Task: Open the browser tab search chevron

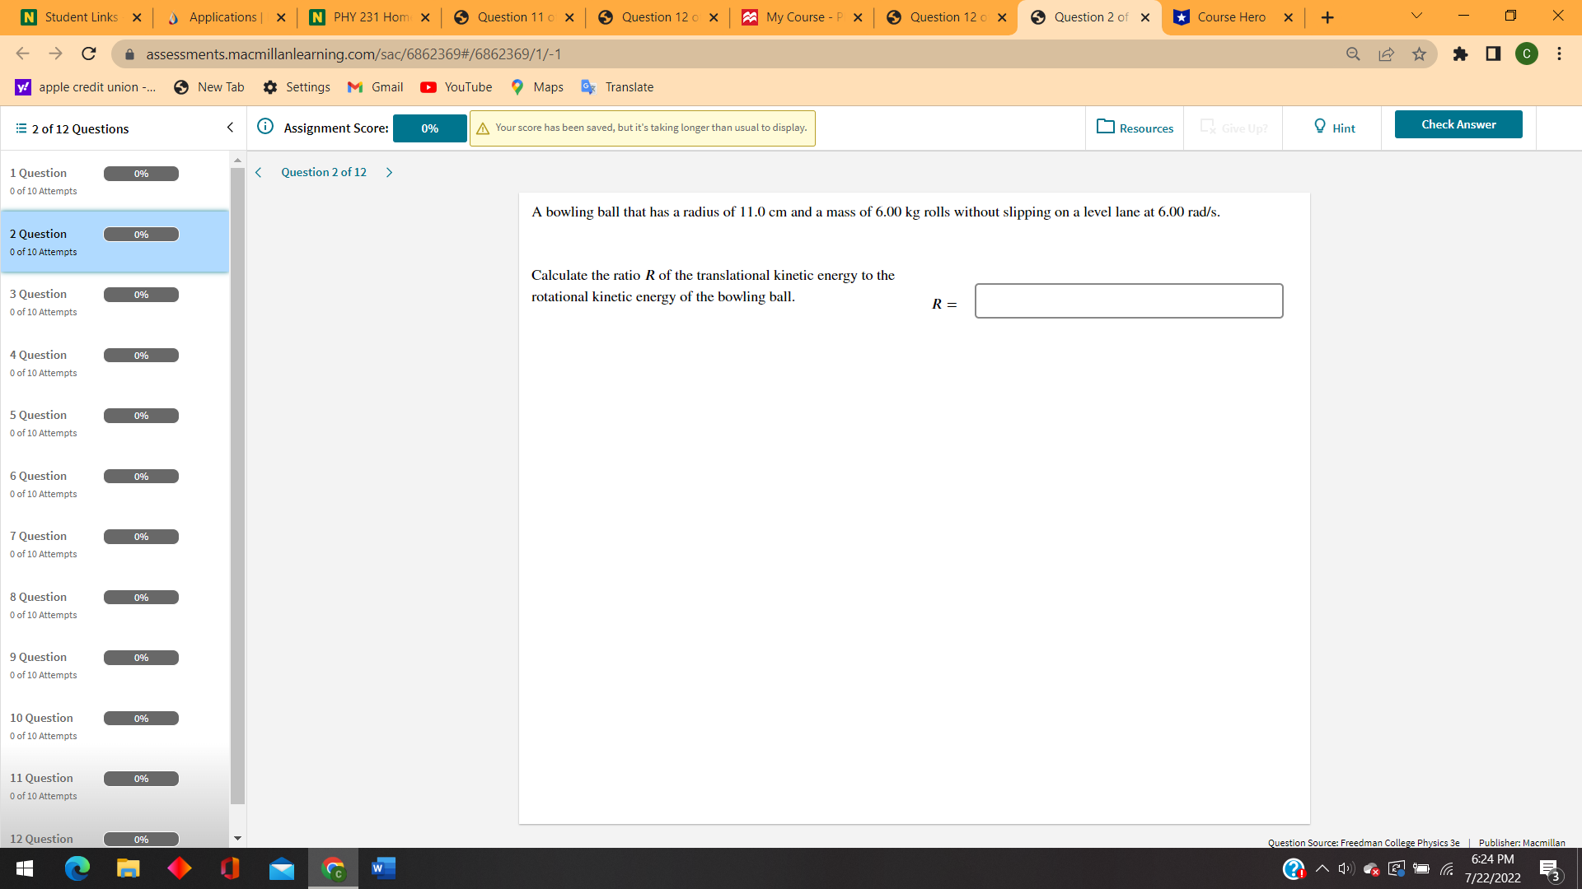Action: click(1416, 16)
